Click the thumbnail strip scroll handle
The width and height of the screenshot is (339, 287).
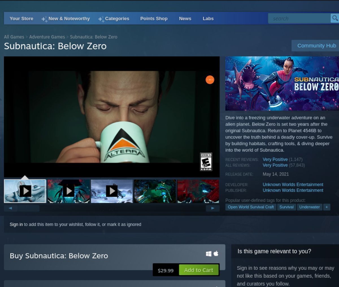click(29, 208)
